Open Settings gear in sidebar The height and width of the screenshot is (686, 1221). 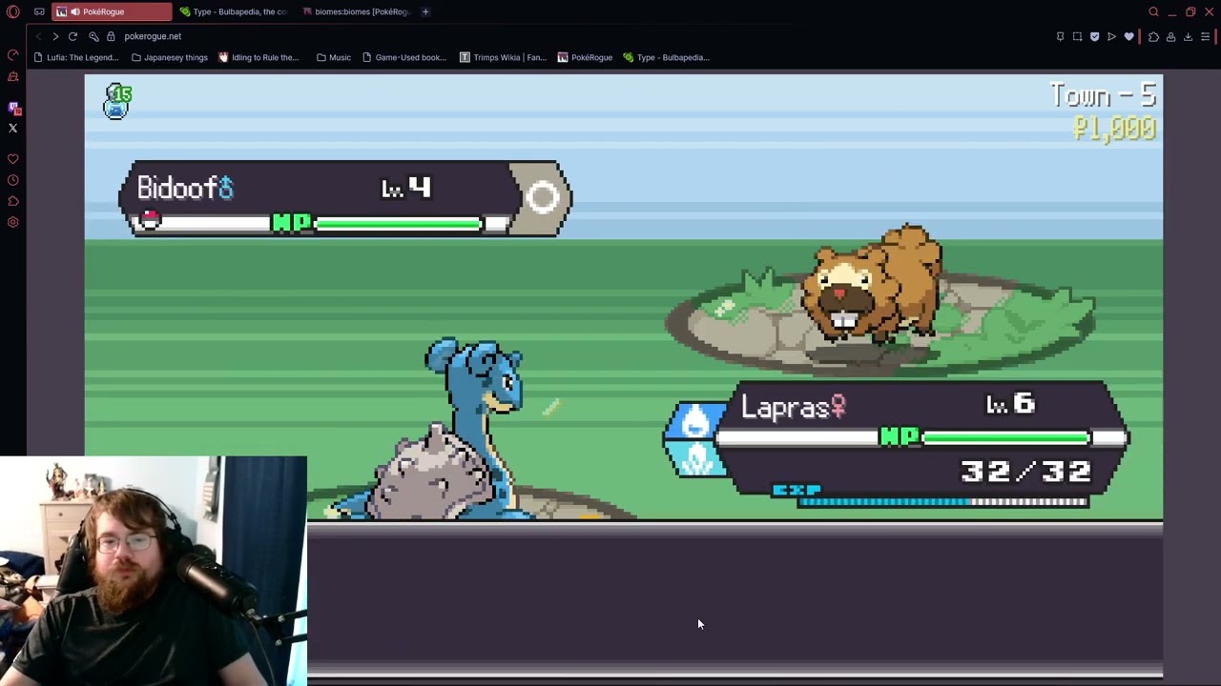(13, 222)
